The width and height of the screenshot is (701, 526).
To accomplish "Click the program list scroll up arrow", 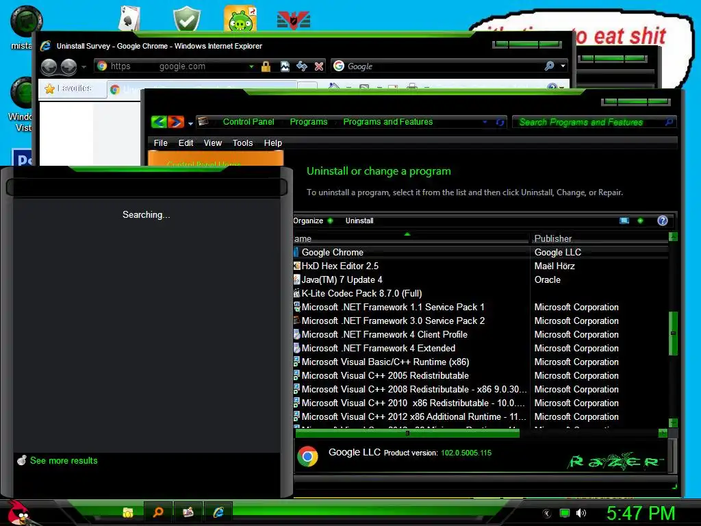I will (x=673, y=236).
